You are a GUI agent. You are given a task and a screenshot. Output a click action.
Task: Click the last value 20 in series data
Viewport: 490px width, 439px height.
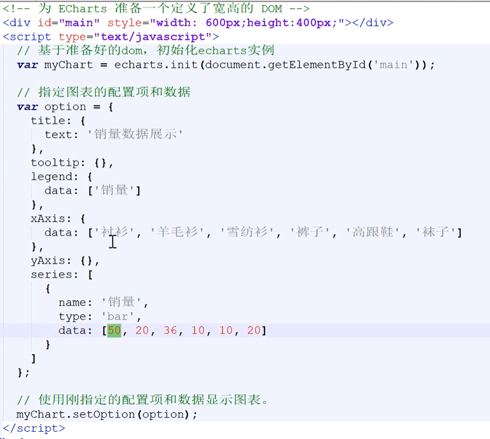(x=254, y=330)
